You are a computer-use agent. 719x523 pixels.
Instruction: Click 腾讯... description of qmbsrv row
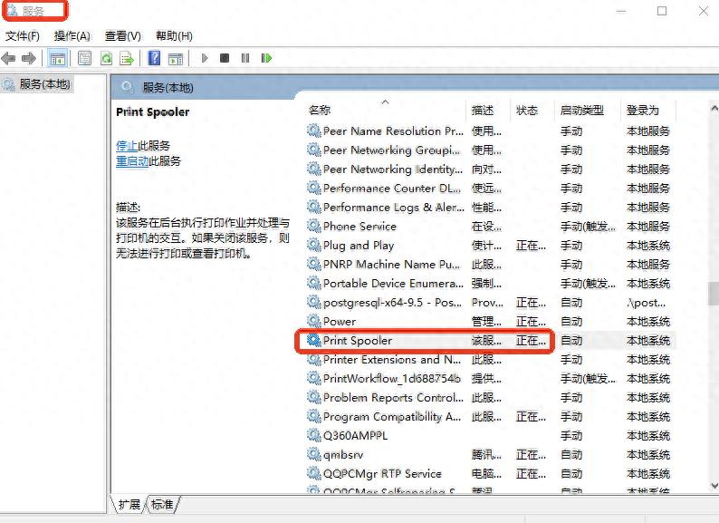[486, 455]
